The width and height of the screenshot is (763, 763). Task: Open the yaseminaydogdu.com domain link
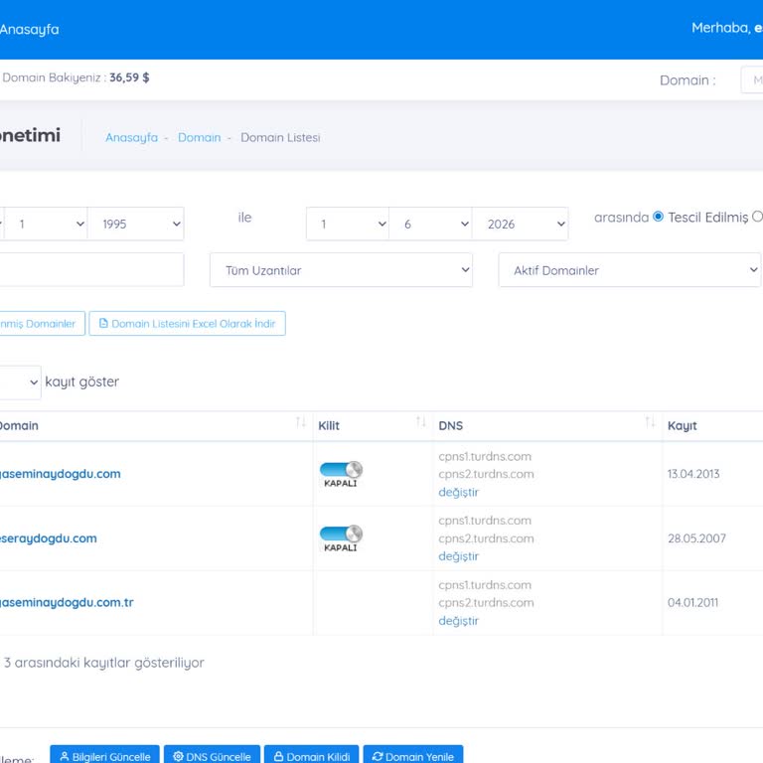pyautogui.click(x=60, y=474)
